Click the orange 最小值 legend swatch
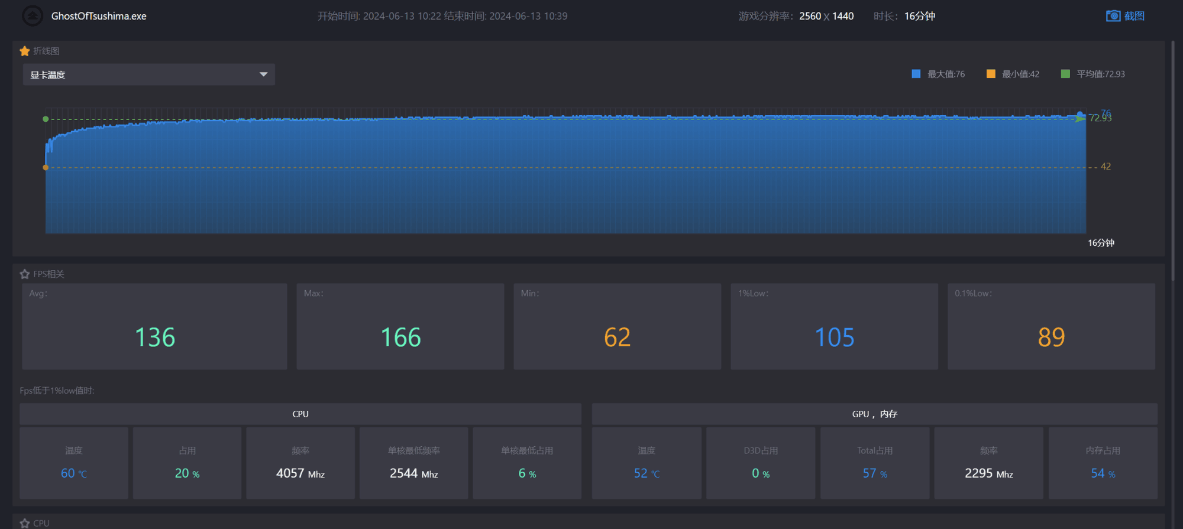Screen dimensions: 1183x529 pos(991,74)
